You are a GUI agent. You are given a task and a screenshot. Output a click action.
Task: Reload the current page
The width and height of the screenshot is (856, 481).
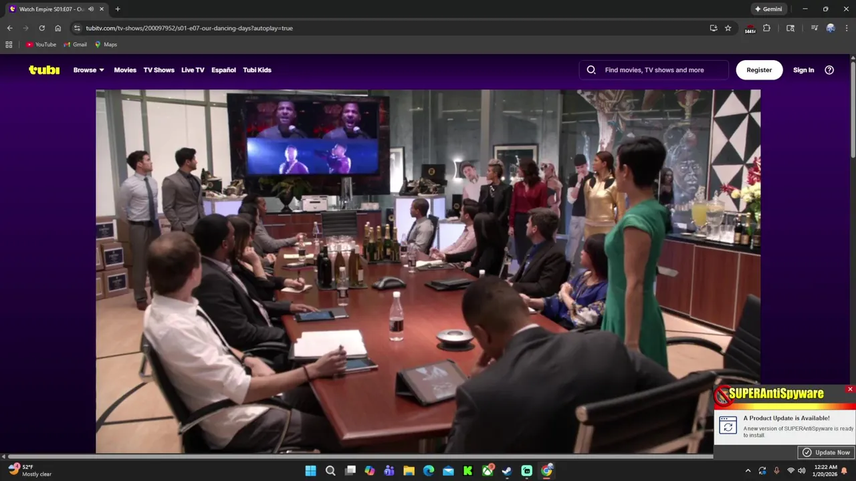[x=41, y=28]
